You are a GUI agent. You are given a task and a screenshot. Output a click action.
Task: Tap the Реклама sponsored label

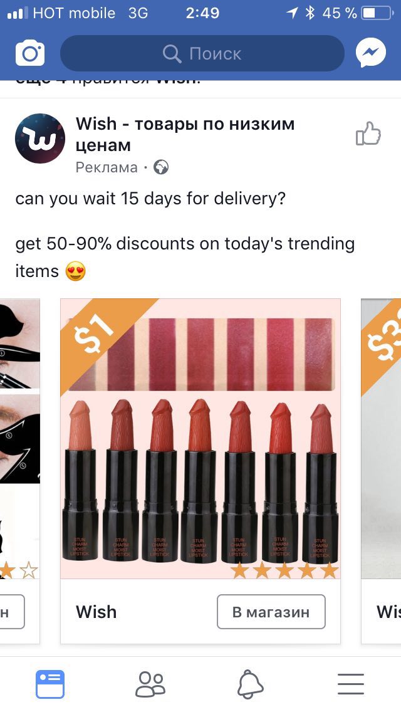pyautogui.click(x=107, y=167)
